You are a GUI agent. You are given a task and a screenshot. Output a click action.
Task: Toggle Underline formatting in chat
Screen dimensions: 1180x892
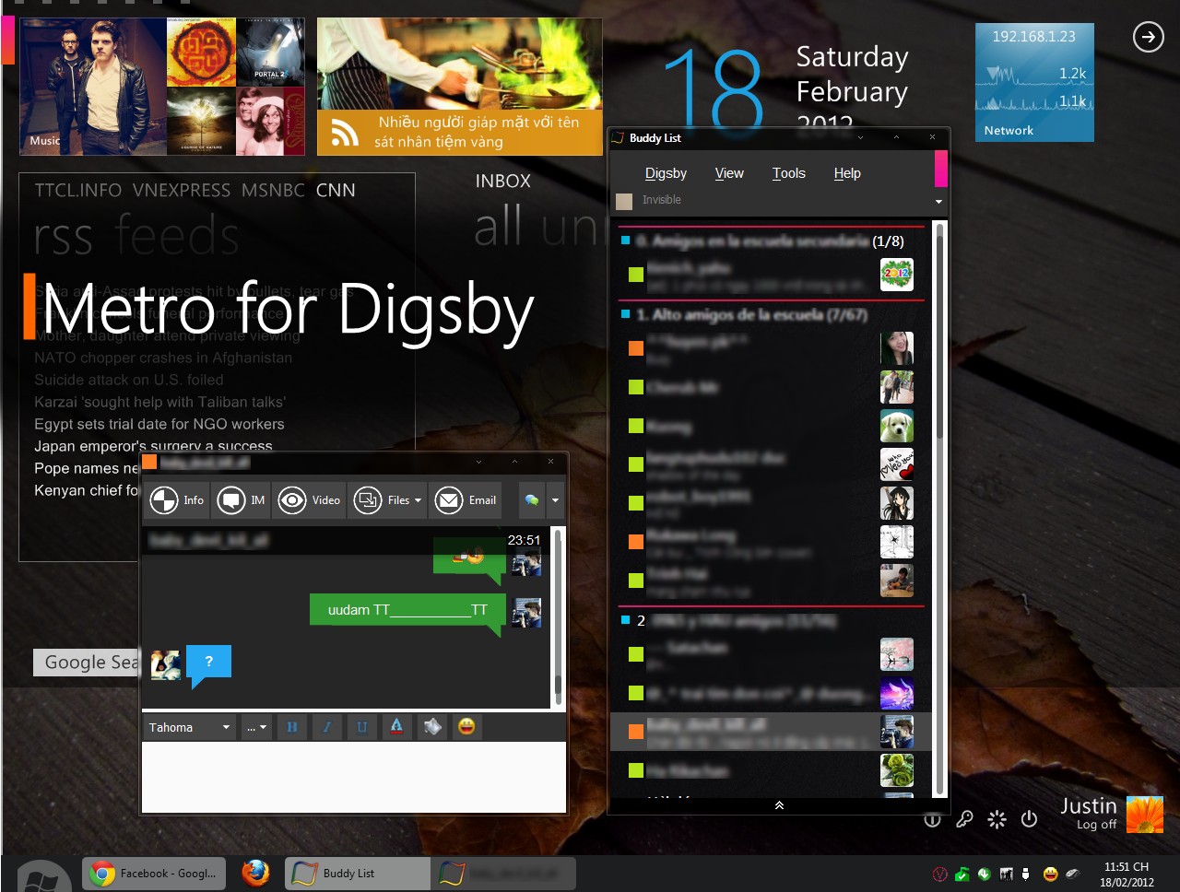(x=361, y=727)
